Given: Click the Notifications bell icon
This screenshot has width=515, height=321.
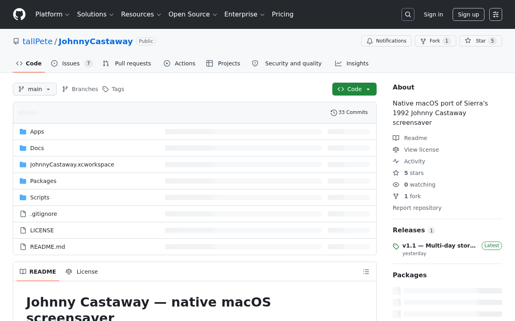Looking at the screenshot, I should pos(370,41).
